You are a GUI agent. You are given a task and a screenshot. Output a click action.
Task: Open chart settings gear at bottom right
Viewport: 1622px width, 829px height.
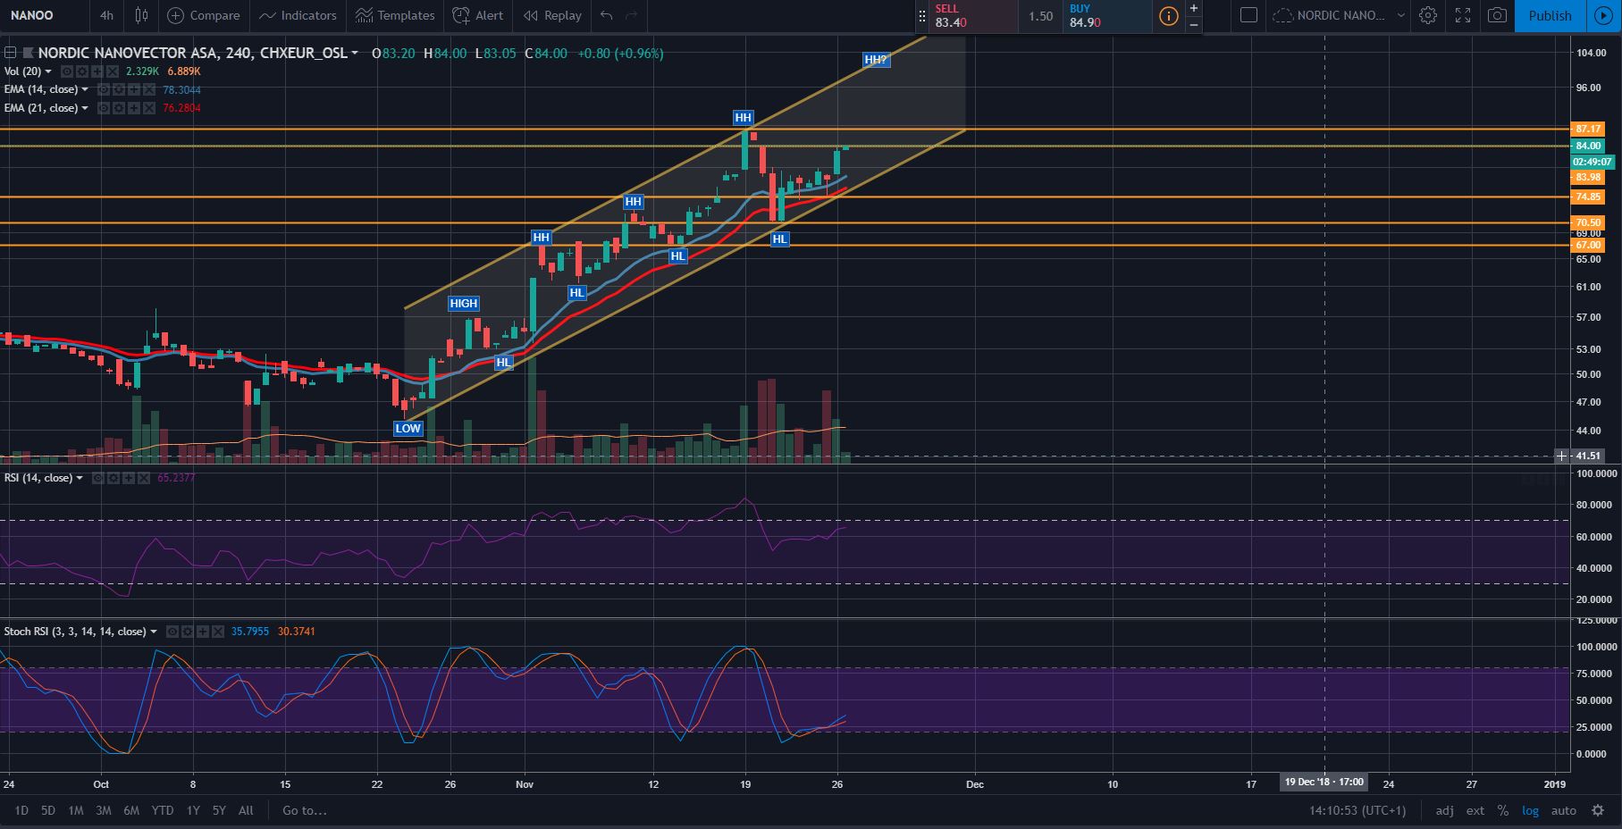(1598, 811)
